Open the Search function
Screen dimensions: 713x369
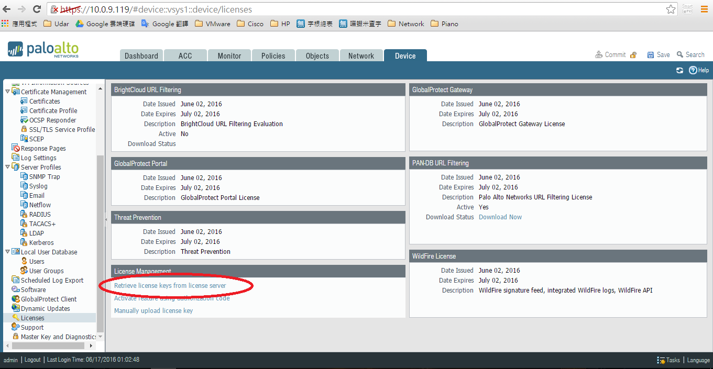pos(690,55)
